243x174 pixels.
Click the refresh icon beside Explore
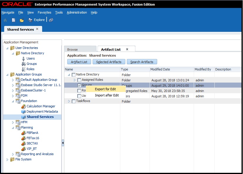[x=51, y=20]
